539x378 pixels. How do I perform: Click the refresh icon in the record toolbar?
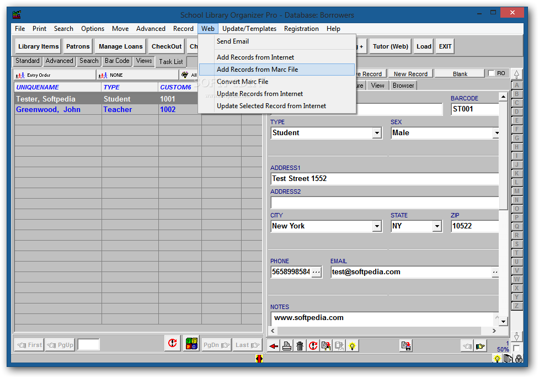[x=313, y=345]
